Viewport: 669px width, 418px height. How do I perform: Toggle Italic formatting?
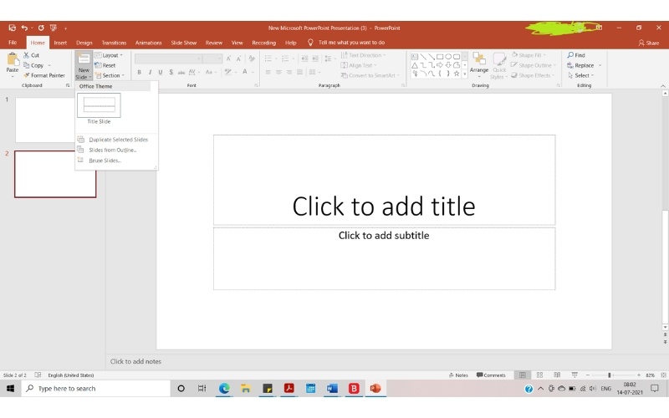click(150, 72)
